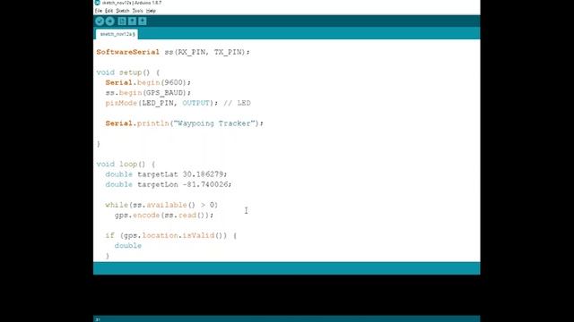Click the targetLat 30.186279 line
This screenshot has width=574, height=322.
tap(166, 174)
